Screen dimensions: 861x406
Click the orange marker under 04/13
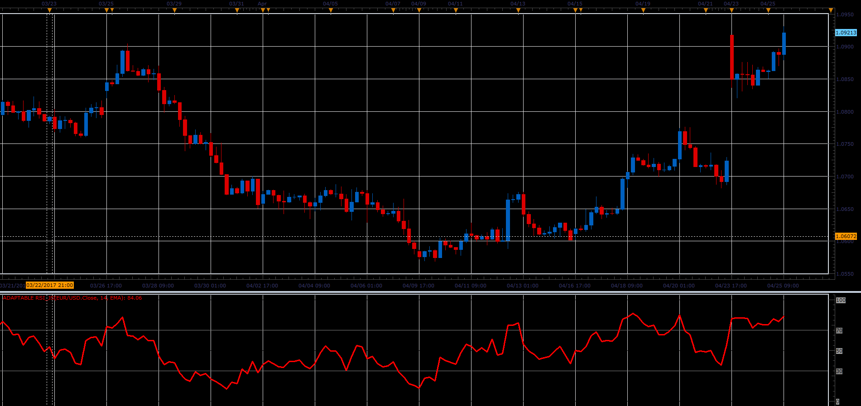(518, 10)
